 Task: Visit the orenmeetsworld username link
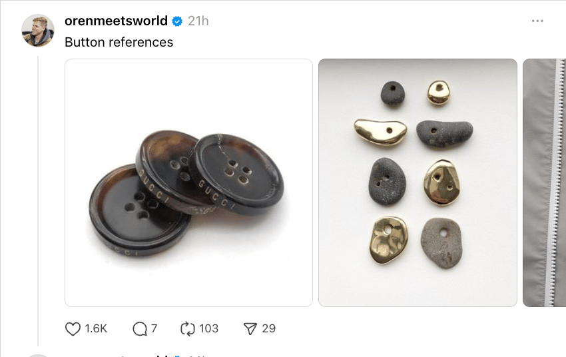(x=116, y=21)
